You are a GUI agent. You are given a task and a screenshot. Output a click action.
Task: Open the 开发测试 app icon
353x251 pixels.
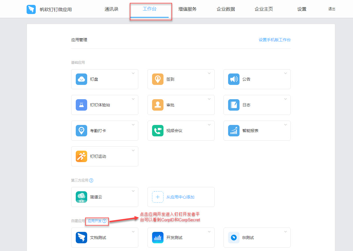pyautogui.click(x=158, y=238)
